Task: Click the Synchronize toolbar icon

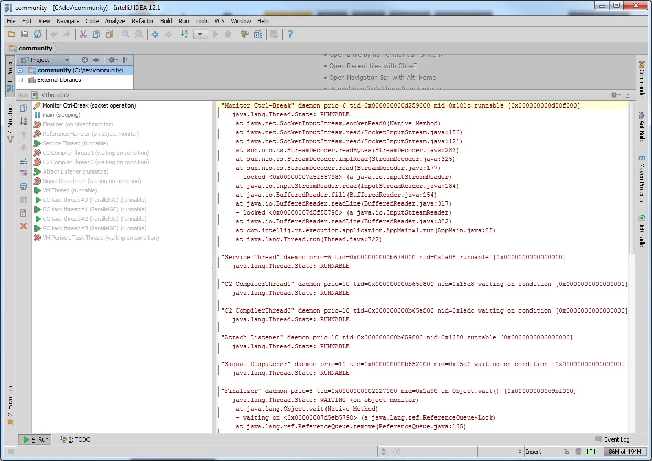Action: (x=38, y=34)
